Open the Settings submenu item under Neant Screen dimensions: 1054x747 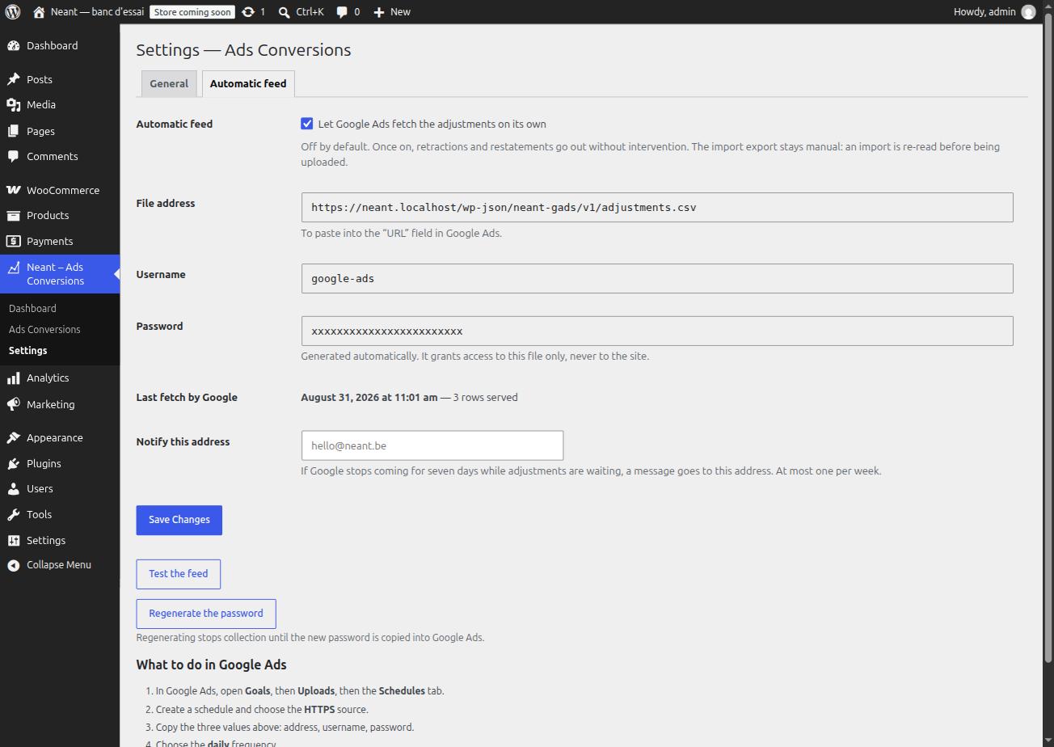(28, 350)
